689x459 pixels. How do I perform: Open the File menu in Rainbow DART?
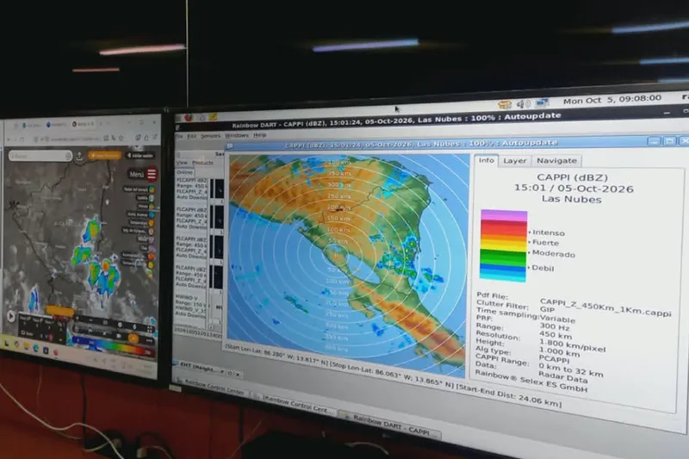point(179,137)
